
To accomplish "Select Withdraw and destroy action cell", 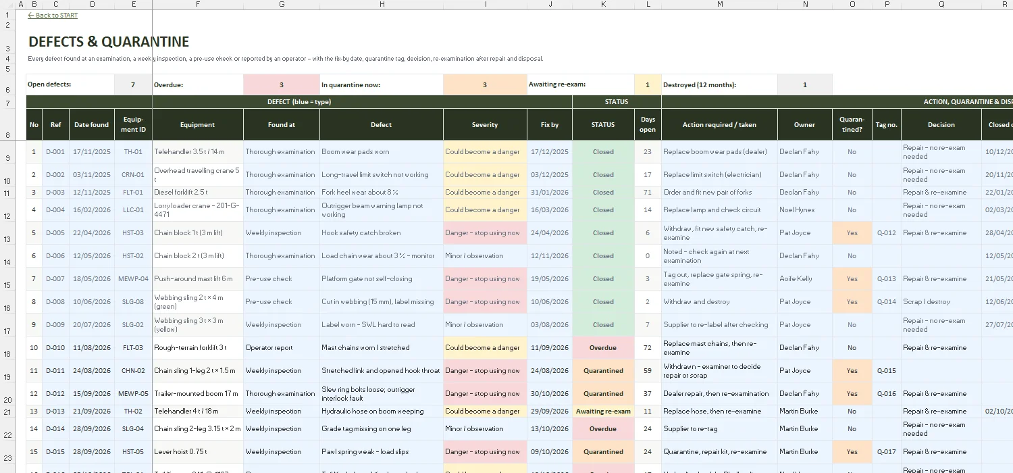I will (720, 302).
